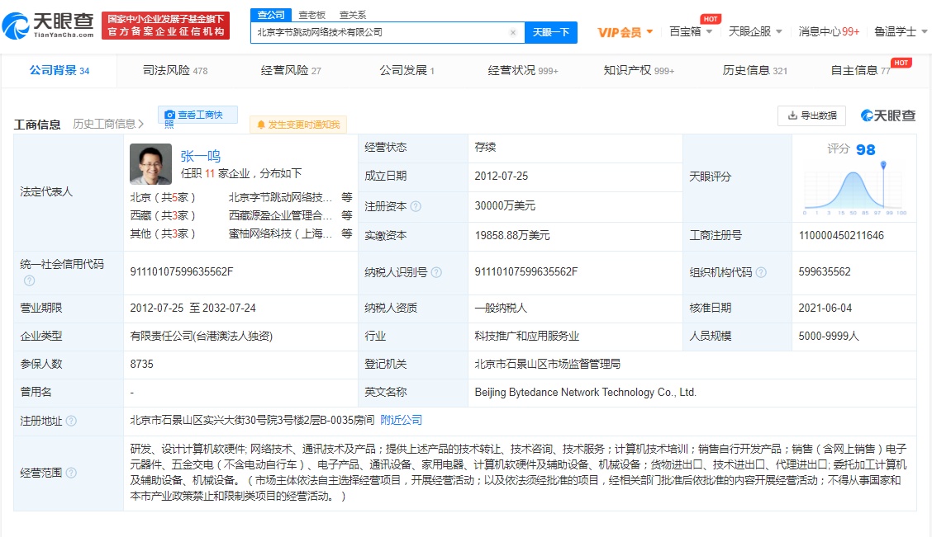The width and height of the screenshot is (932, 537).
Task: Click 导出数据 export button
Action: click(x=811, y=115)
